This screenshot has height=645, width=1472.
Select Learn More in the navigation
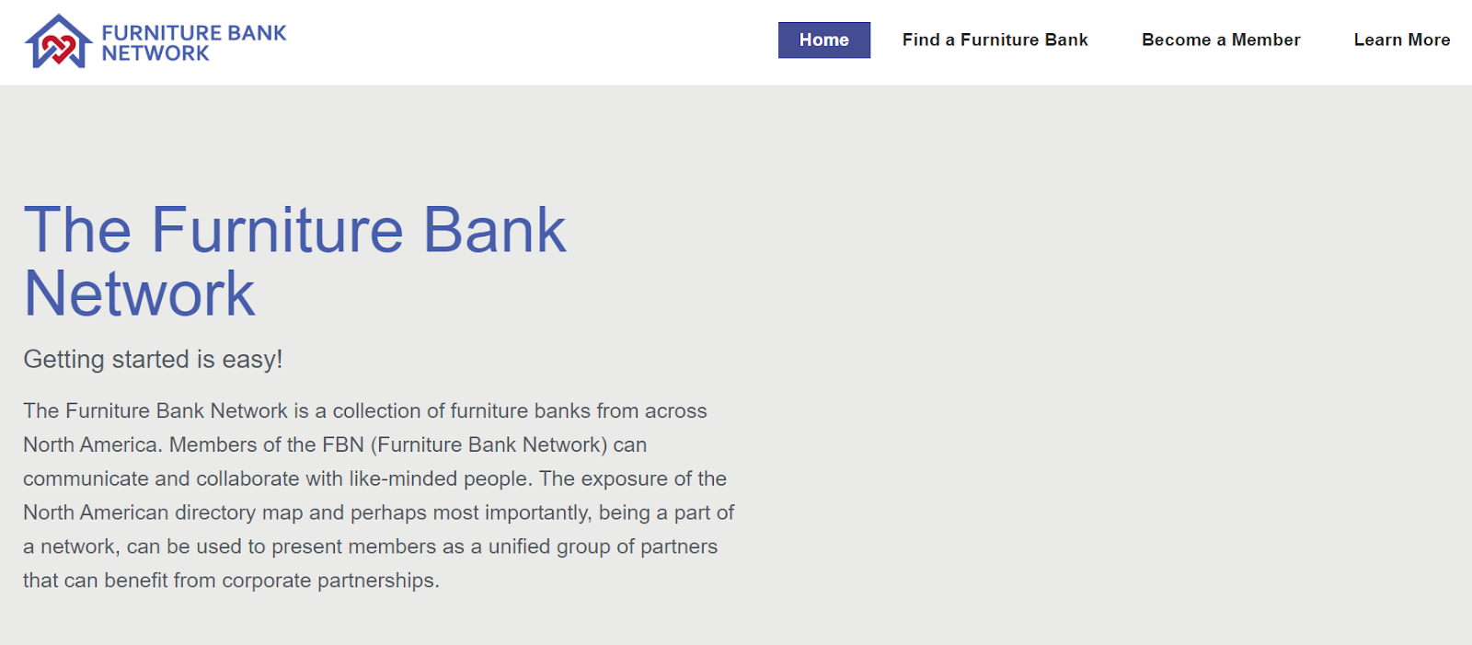pyautogui.click(x=1401, y=40)
